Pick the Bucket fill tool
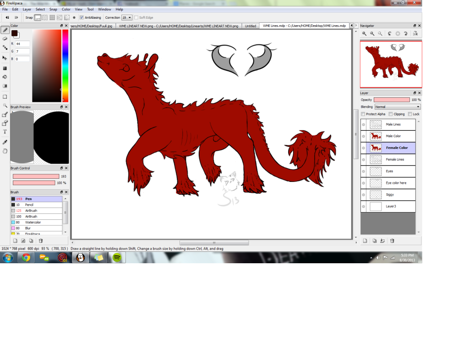 tap(5, 77)
